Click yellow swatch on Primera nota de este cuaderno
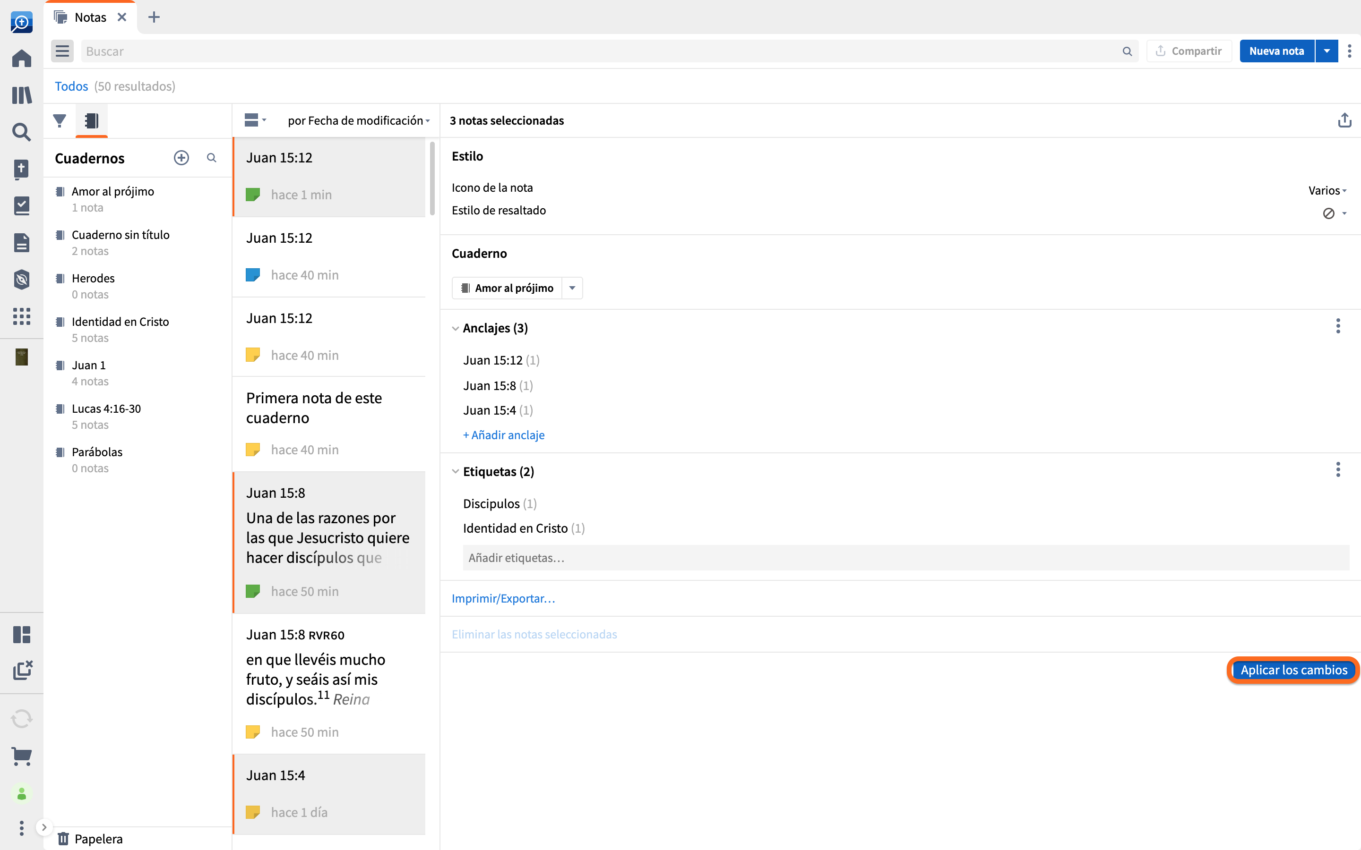Image resolution: width=1361 pixels, height=850 pixels. click(x=252, y=450)
